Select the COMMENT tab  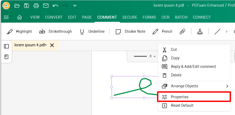point(107,17)
